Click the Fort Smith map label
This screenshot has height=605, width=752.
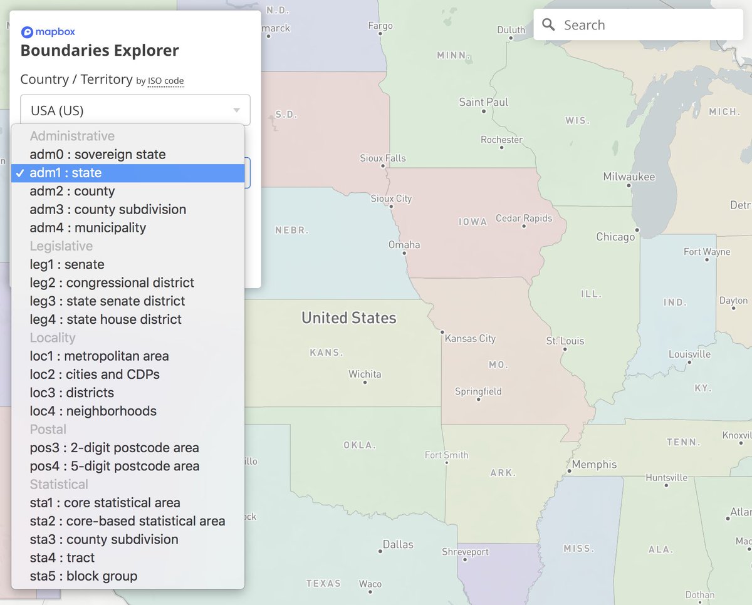(446, 455)
